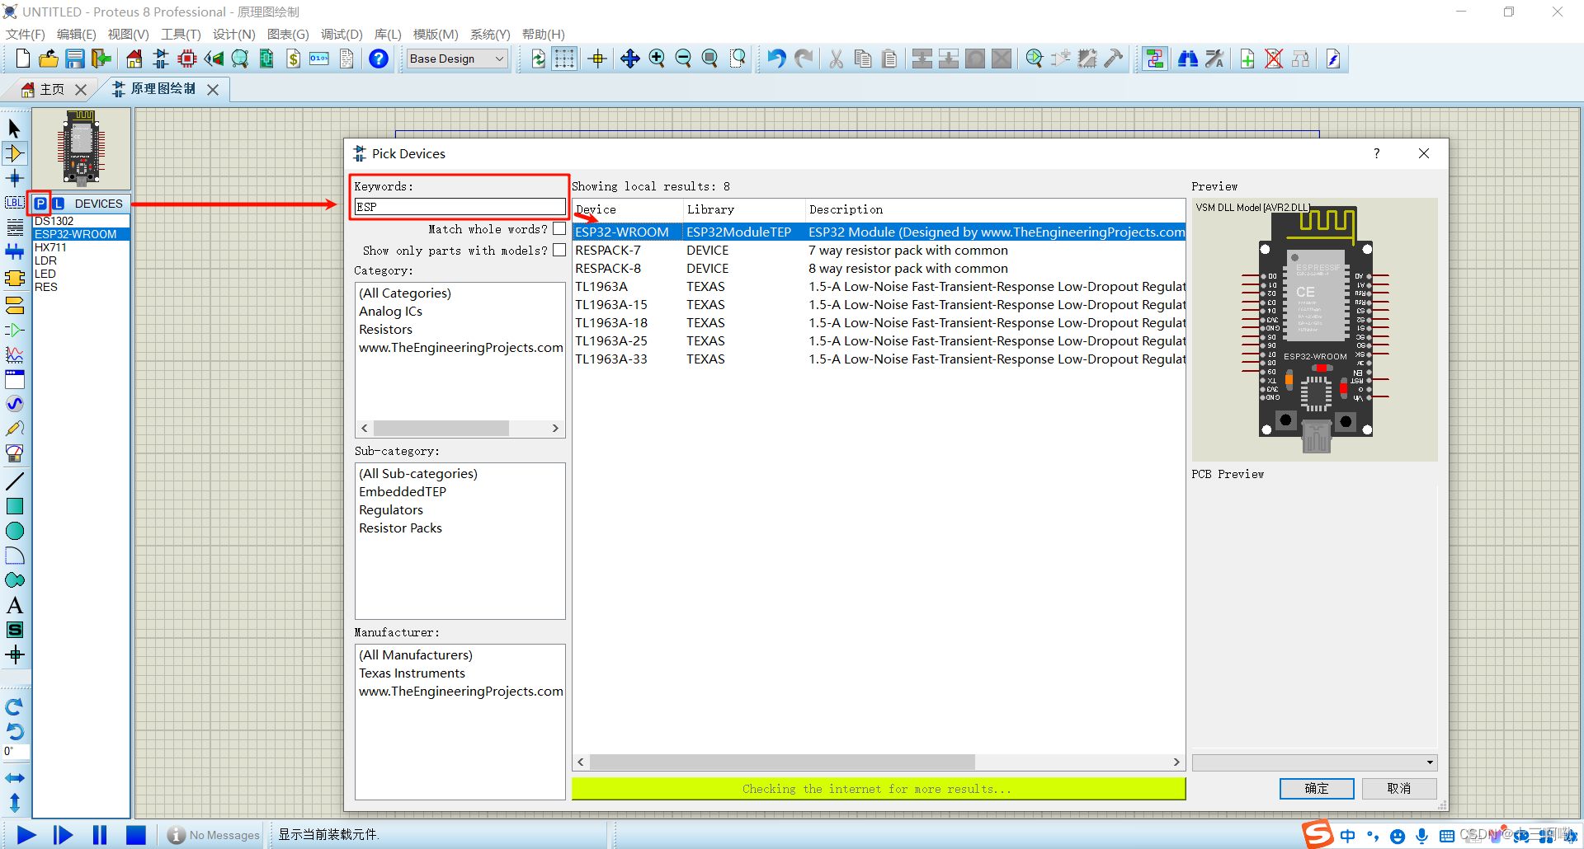
Task: Click the undo arrow icon
Action: (776, 59)
